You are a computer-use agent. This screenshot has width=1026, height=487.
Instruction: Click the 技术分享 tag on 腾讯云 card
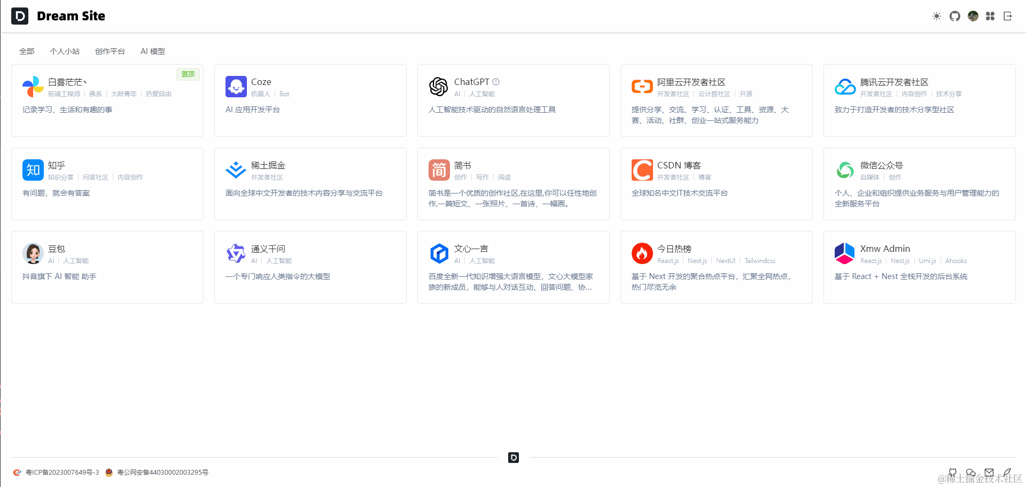[949, 94]
